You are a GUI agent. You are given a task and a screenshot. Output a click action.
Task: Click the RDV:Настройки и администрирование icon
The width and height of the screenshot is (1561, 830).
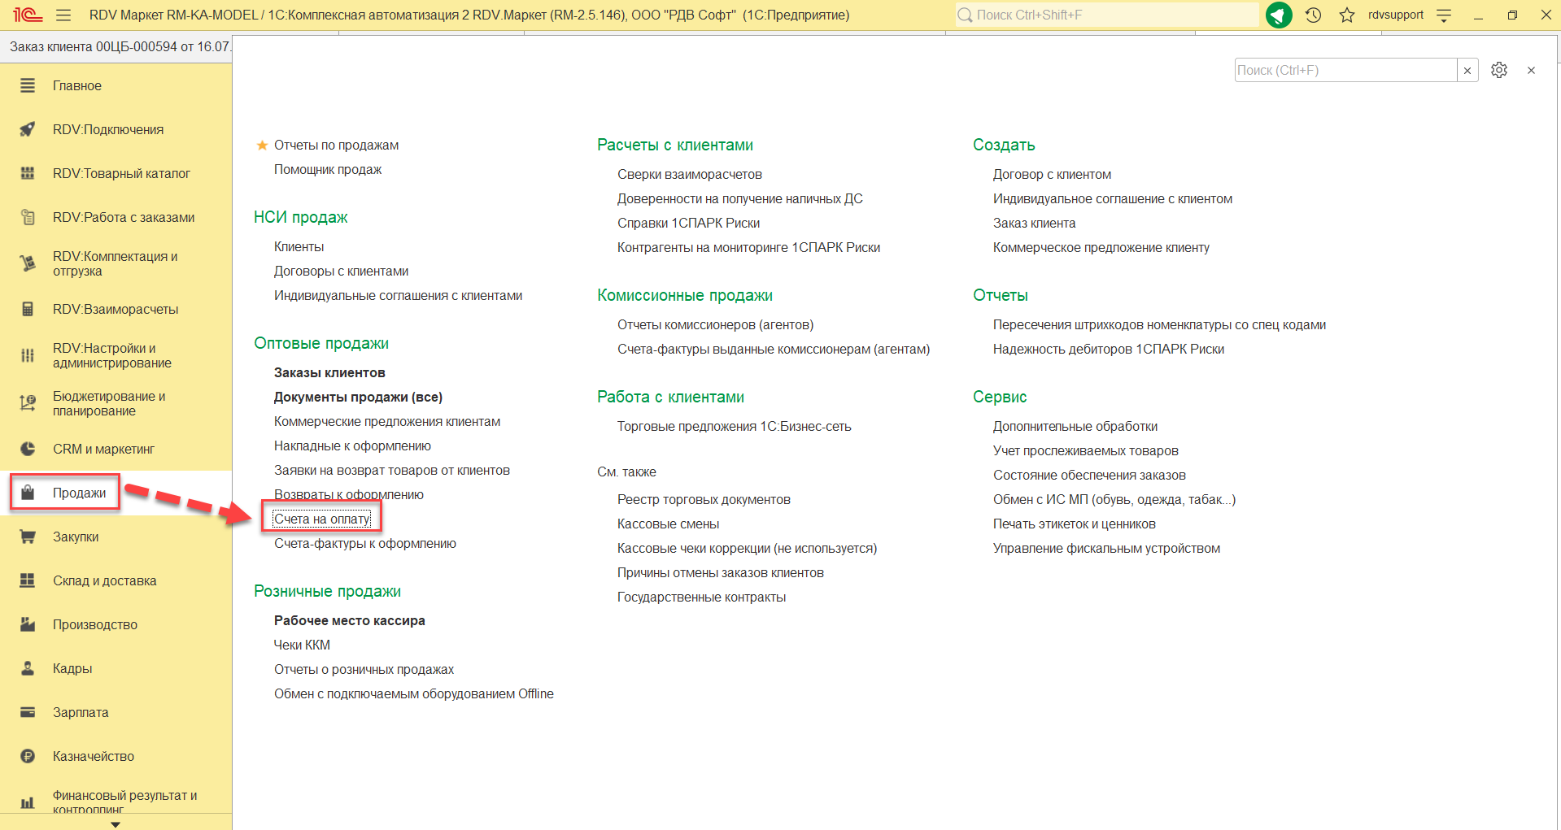click(x=28, y=355)
